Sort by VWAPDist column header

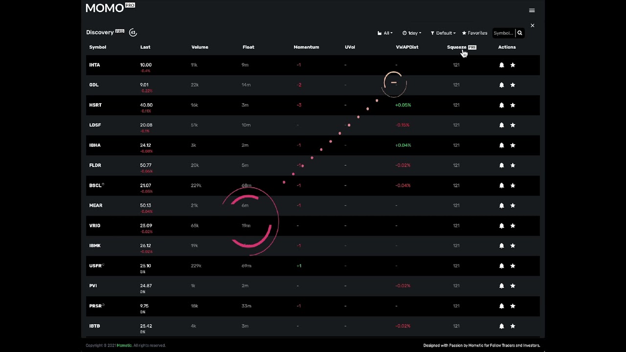[x=407, y=47]
